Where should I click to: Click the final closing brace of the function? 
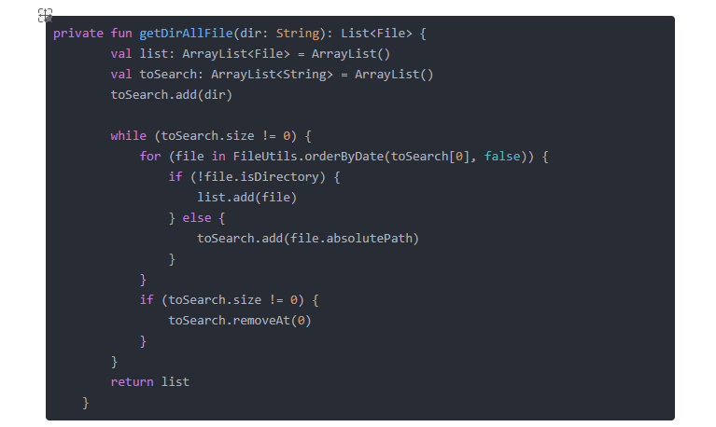point(85,403)
